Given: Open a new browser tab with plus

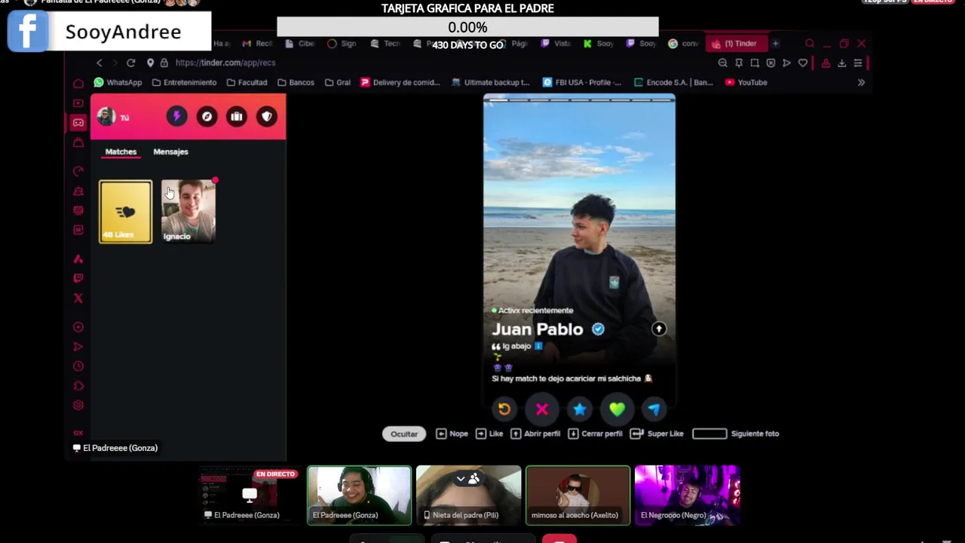Looking at the screenshot, I should point(775,44).
